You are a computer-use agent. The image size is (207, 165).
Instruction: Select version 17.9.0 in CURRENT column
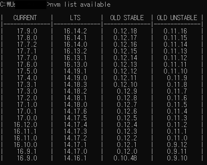tap(27, 31)
